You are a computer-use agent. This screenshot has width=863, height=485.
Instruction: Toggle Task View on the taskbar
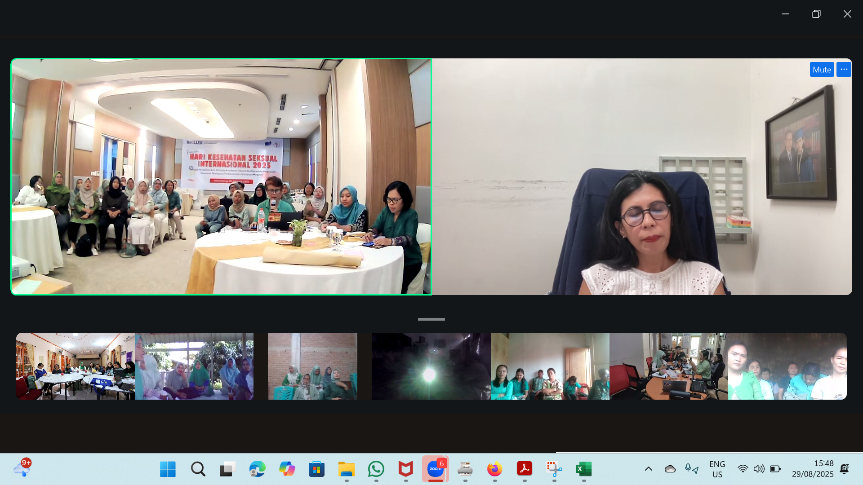227,469
